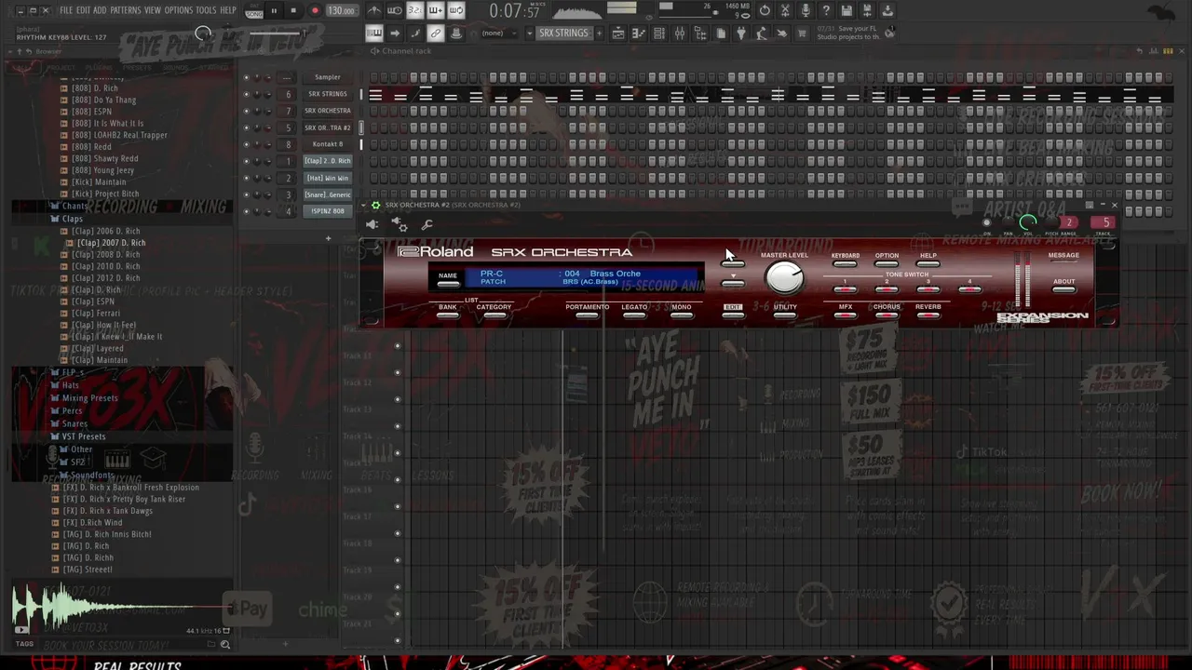
Task: Click the link-to-controller chain icon
Action: [435, 33]
